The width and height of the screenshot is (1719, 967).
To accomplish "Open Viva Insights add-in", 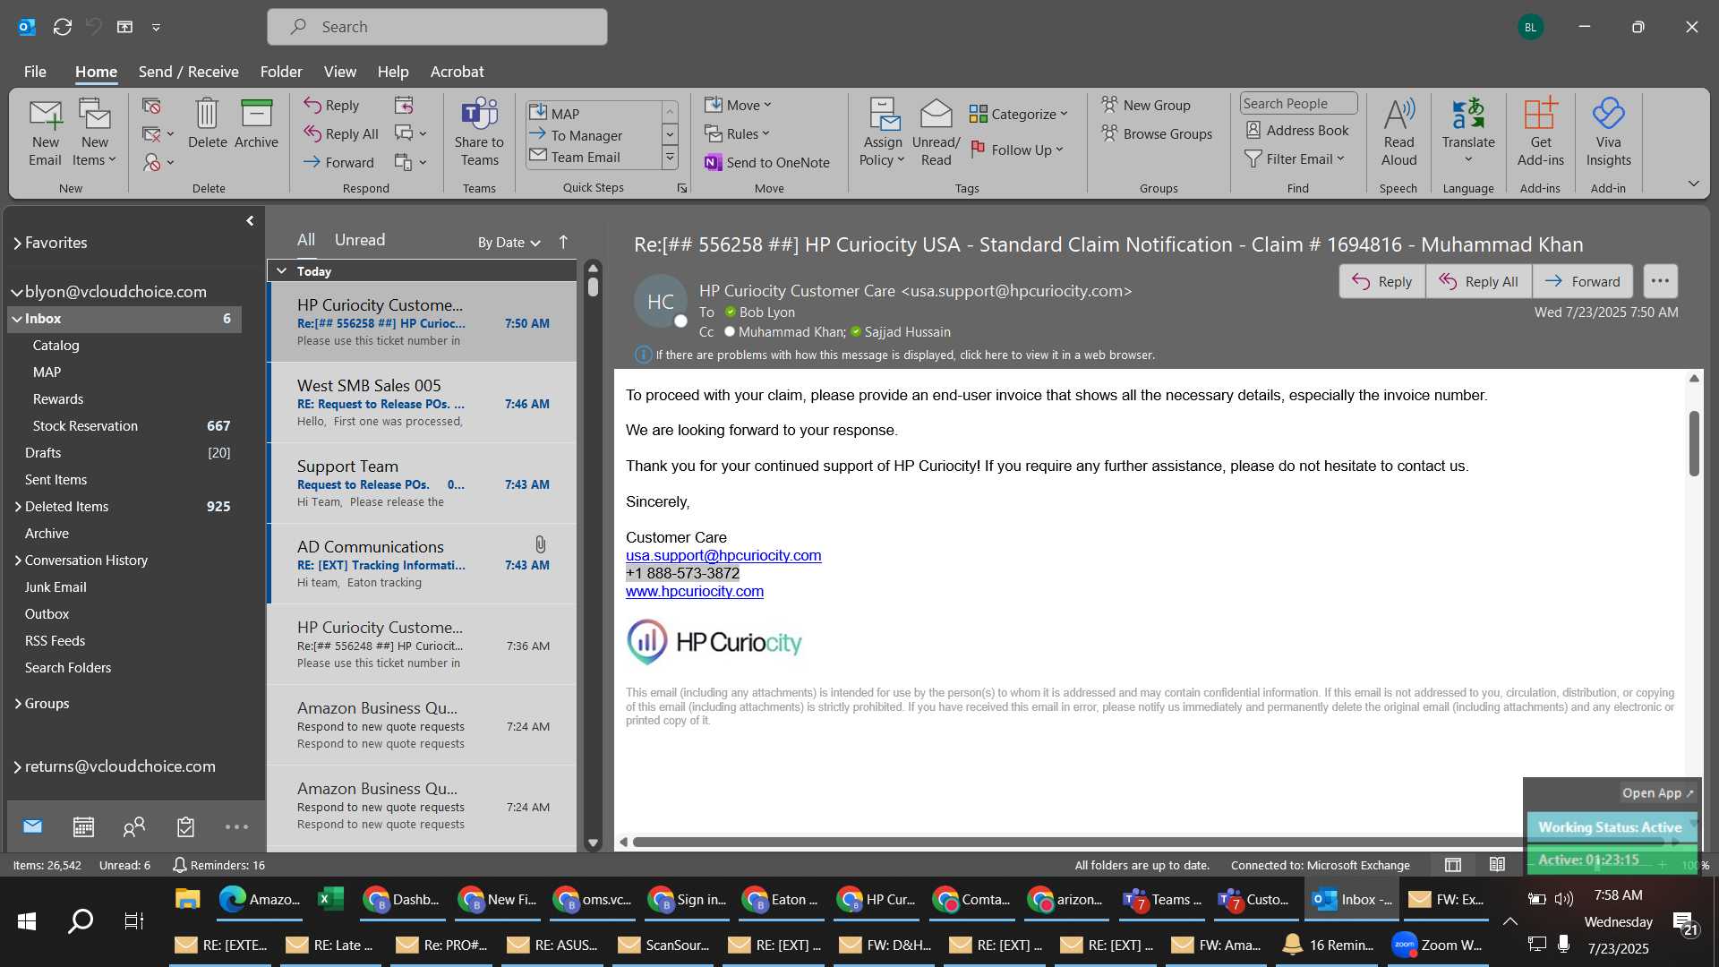I will click(x=1608, y=133).
